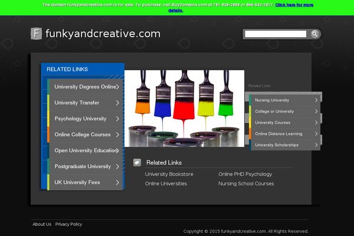Click chevron next to University Transfer

click(x=117, y=103)
